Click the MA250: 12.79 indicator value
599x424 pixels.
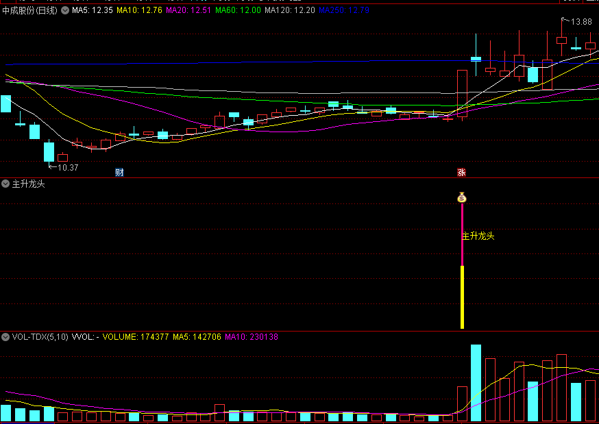[x=344, y=10]
